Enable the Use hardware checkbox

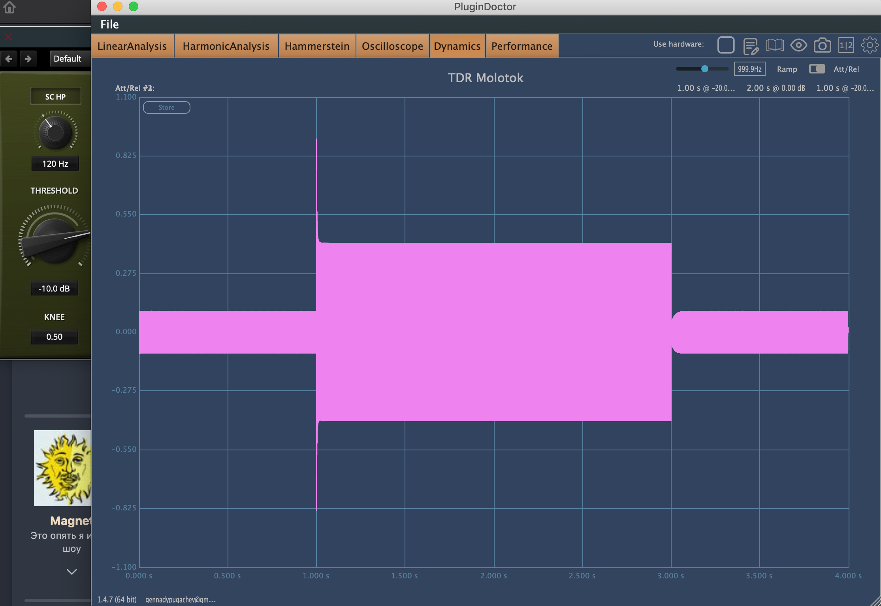point(726,45)
